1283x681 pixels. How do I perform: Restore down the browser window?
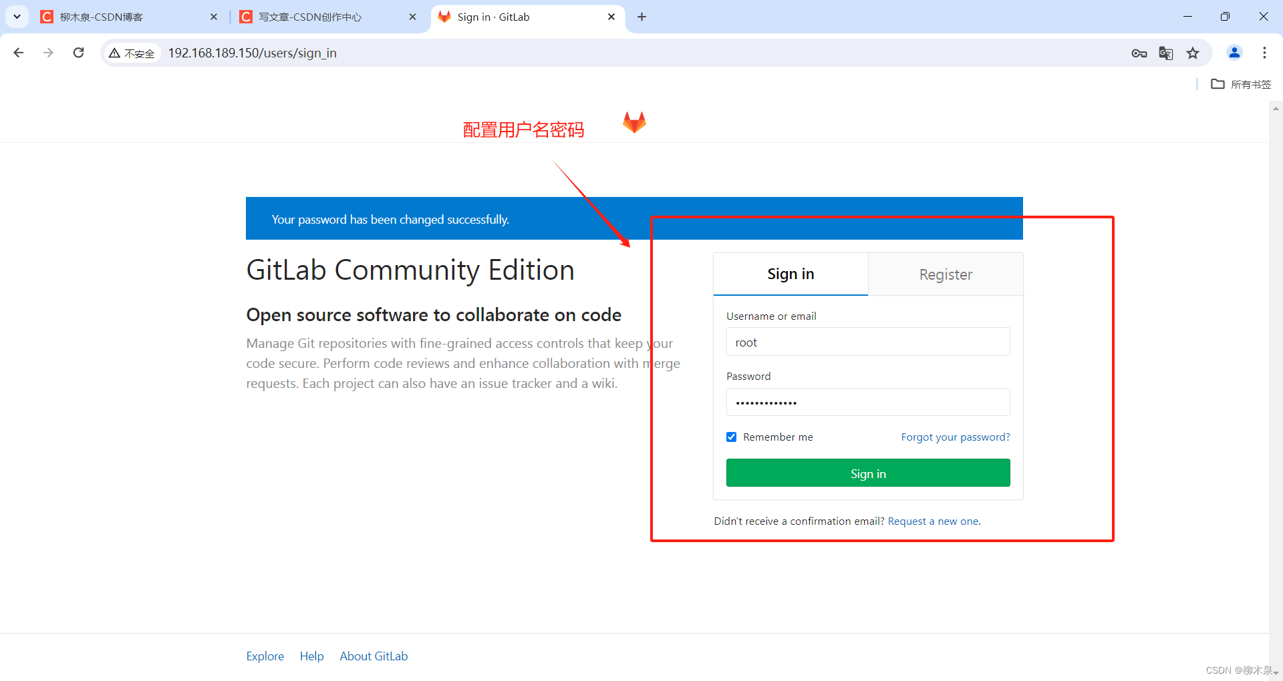tap(1225, 17)
